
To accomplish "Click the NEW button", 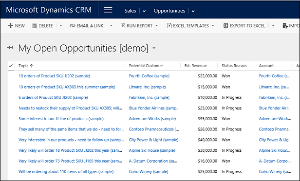I will tap(17, 26).
